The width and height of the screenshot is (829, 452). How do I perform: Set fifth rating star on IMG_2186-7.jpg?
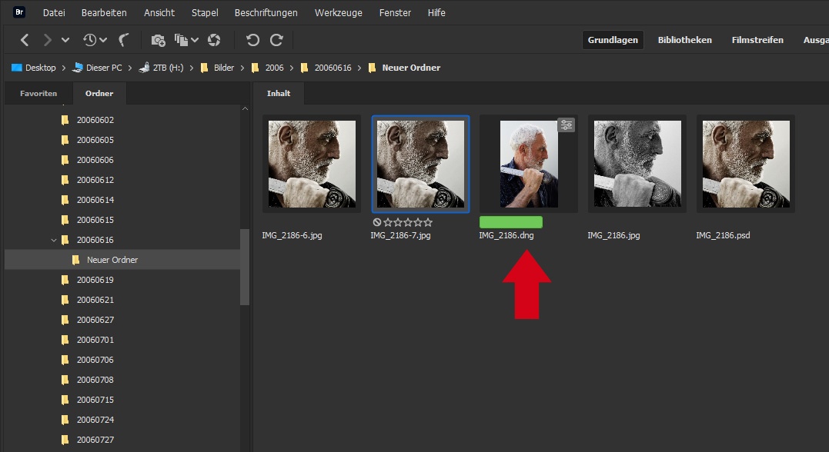(x=428, y=222)
